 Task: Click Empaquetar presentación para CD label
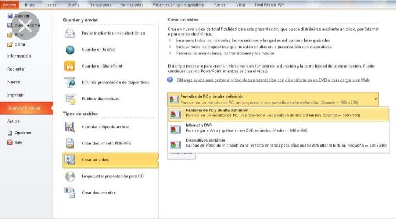(113, 176)
